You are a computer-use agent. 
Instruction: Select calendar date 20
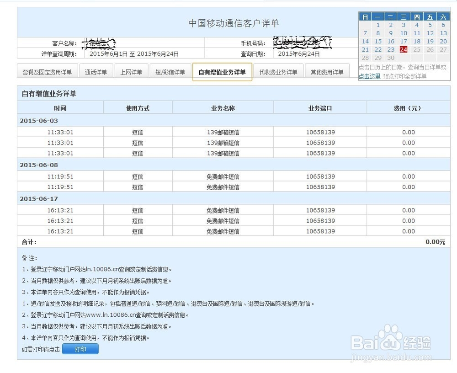pyautogui.click(x=443, y=42)
